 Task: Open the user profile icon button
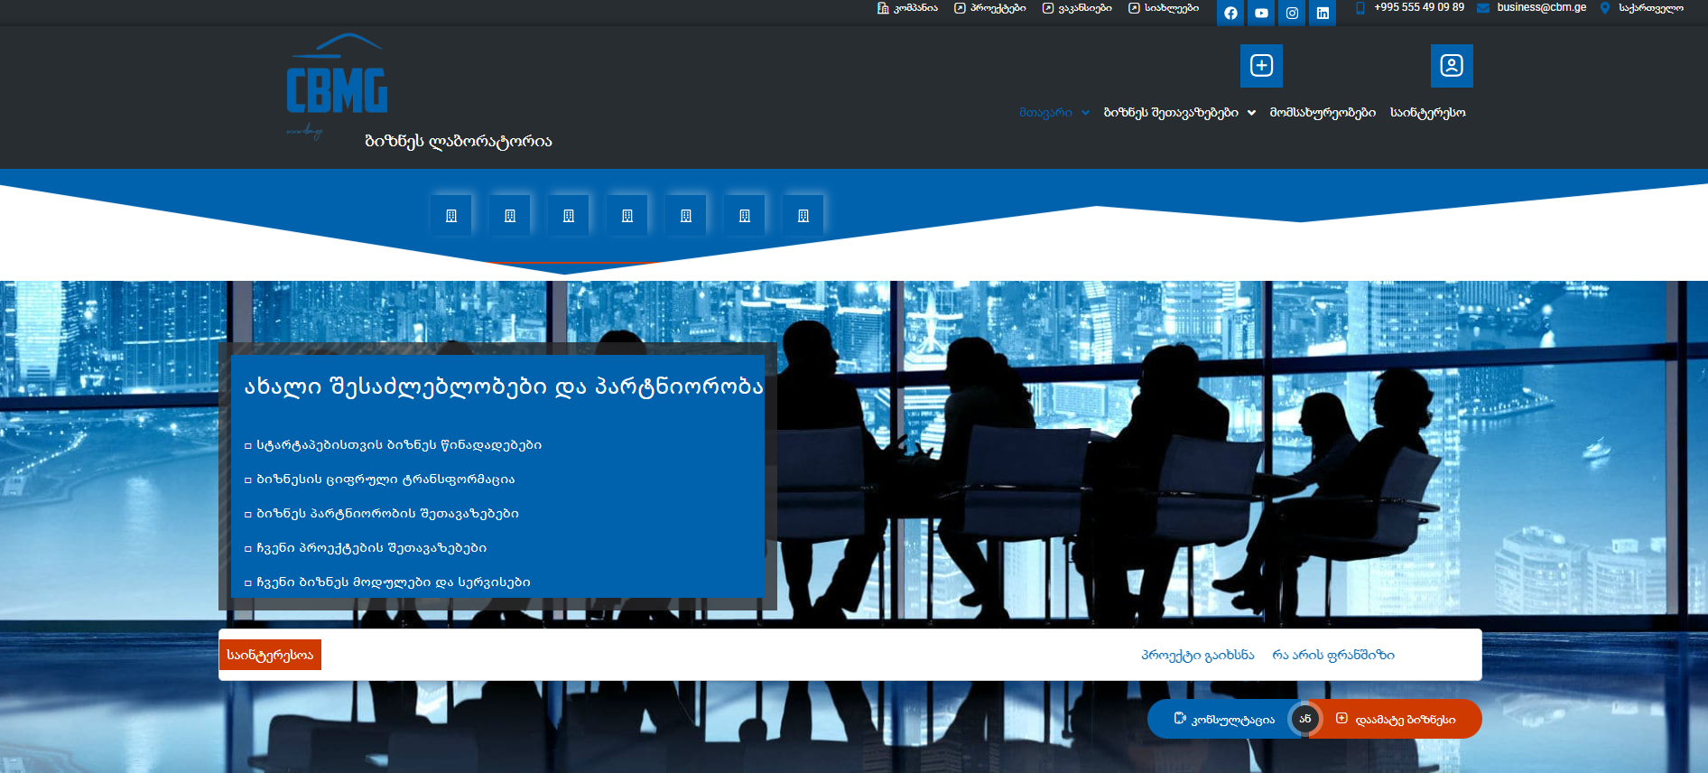(x=1452, y=66)
